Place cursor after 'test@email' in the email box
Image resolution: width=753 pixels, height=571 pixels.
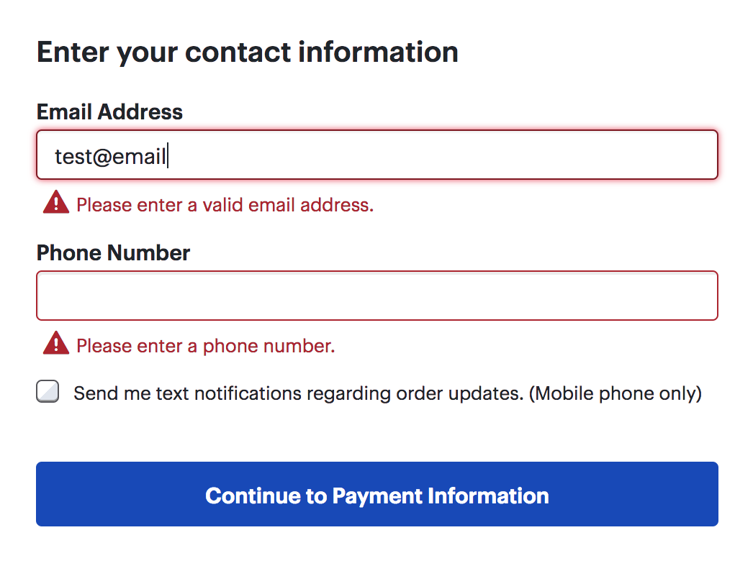pyautogui.click(x=168, y=156)
